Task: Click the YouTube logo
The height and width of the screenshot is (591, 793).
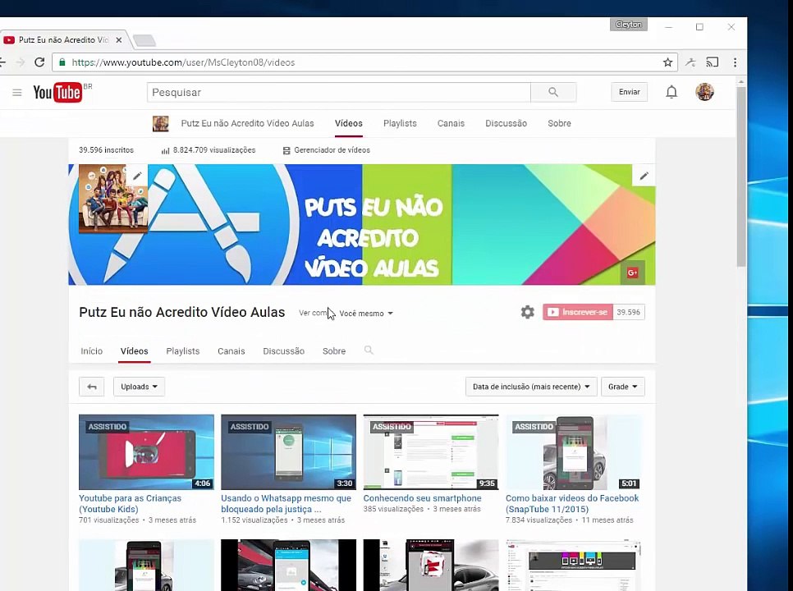Action: 57,93
